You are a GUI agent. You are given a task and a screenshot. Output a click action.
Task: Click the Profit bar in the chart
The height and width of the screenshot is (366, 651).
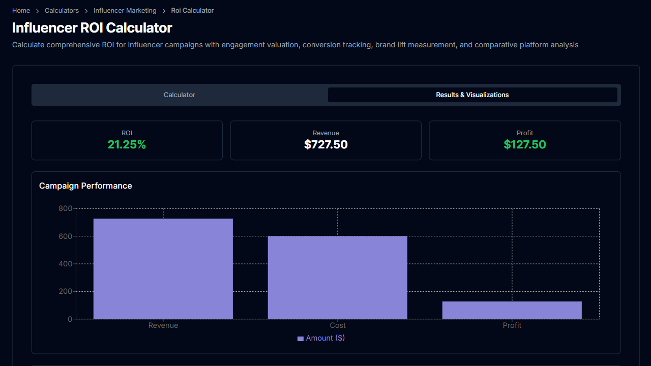pos(512,310)
